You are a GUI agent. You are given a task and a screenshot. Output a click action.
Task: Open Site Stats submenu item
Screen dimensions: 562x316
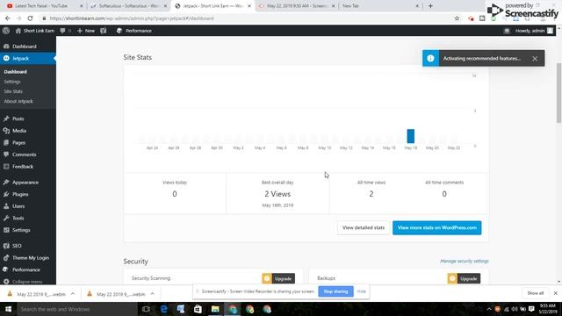coord(13,91)
